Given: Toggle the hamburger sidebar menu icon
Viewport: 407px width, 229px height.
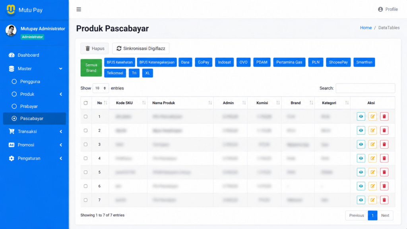Looking at the screenshot, I should click(79, 10).
